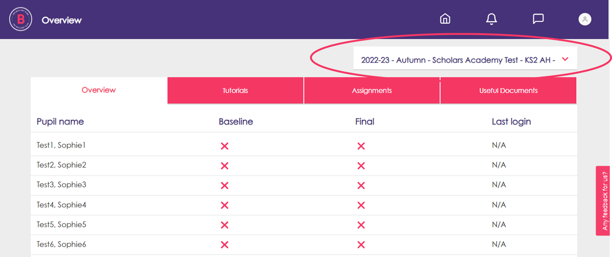Click Final cross icon for Test5, Sophie5
Viewport: 612px width, 257px height.
361,225
